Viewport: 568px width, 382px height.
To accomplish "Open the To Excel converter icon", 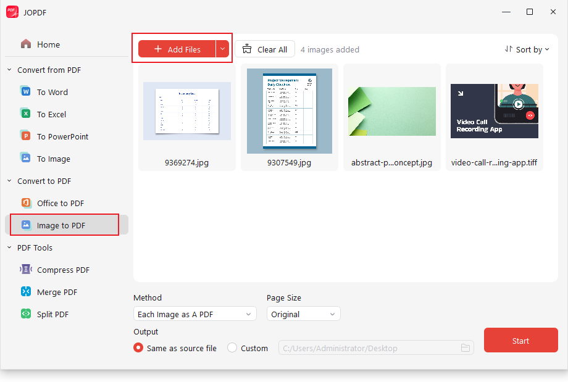I will (25, 114).
